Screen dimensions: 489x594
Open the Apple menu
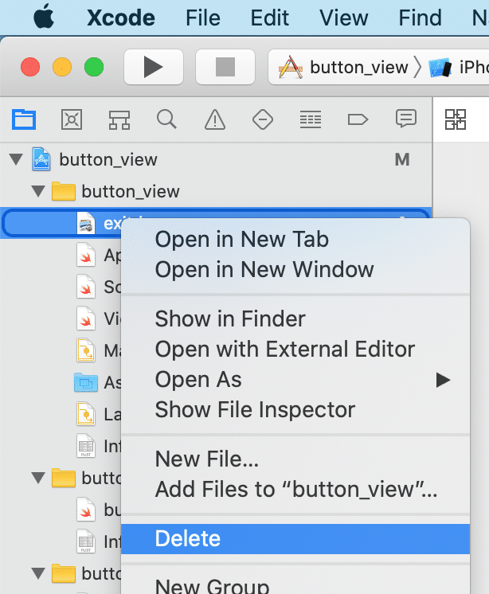tap(45, 17)
